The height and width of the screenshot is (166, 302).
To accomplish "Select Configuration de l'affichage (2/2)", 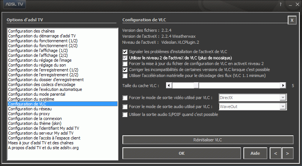I will pos(62,55).
